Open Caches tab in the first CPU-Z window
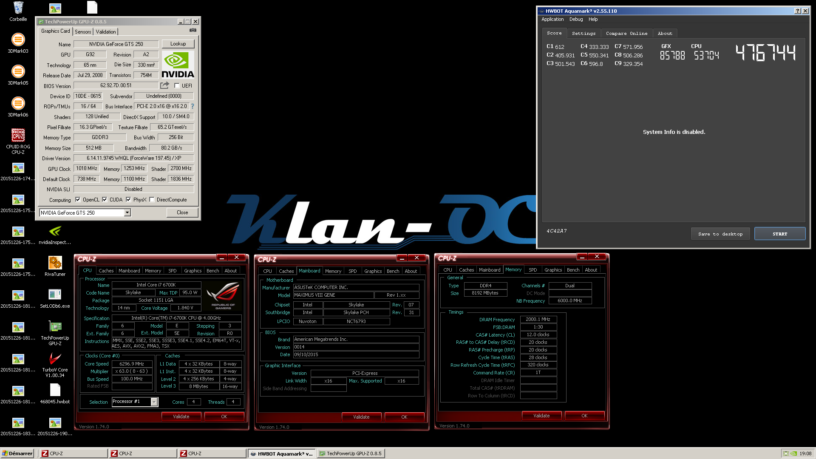This screenshot has height=459, width=816. click(106, 271)
